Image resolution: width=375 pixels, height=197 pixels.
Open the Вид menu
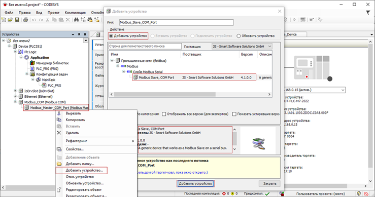pos(39,13)
